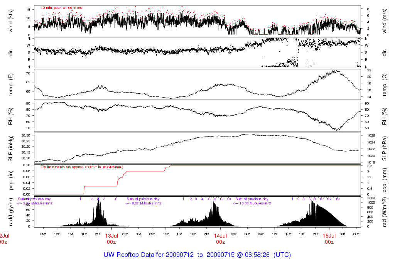Screen dimensions: 395x270
Task: Click the 'Tip increments are approx. 0.00171in.' note
Action: click(x=82, y=167)
